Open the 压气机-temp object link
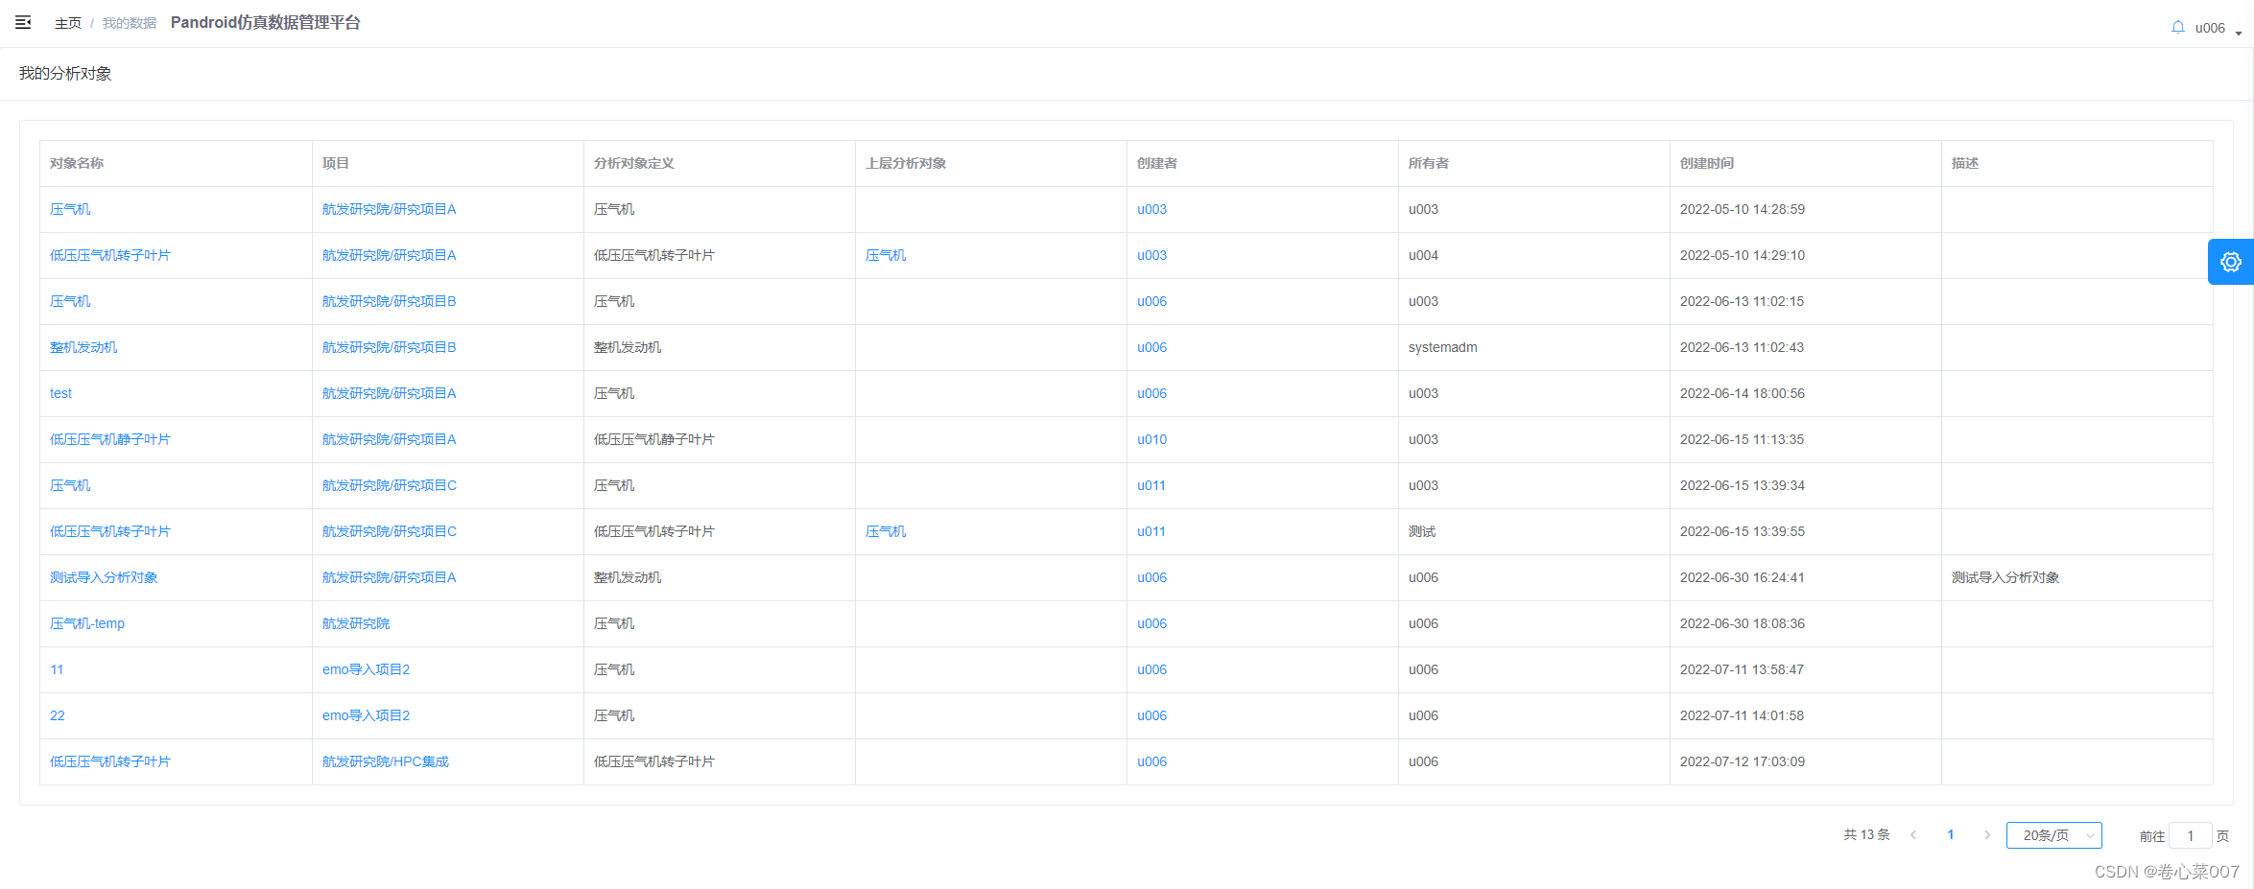The height and width of the screenshot is (889, 2254). click(87, 623)
